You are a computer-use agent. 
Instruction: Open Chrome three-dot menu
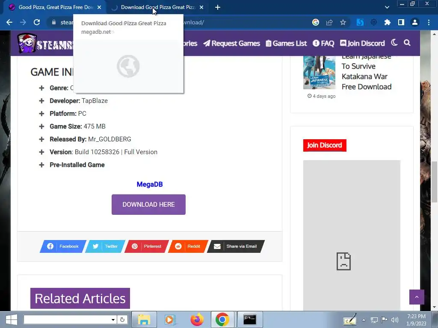(x=429, y=22)
